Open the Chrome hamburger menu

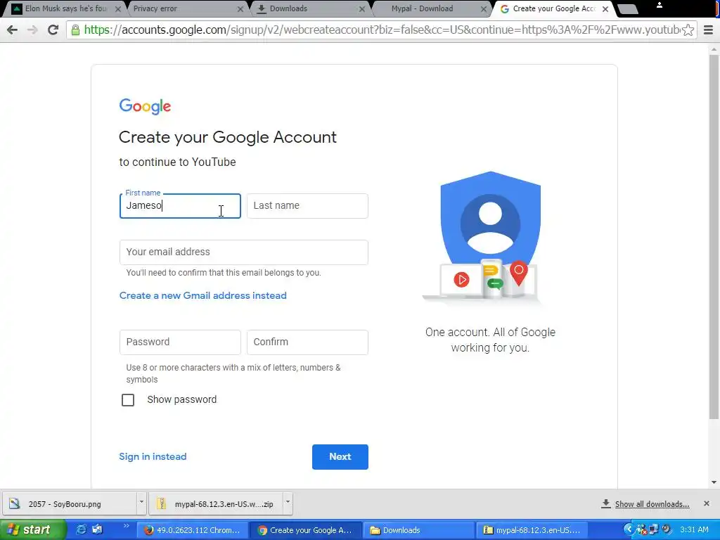tap(708, 30)
